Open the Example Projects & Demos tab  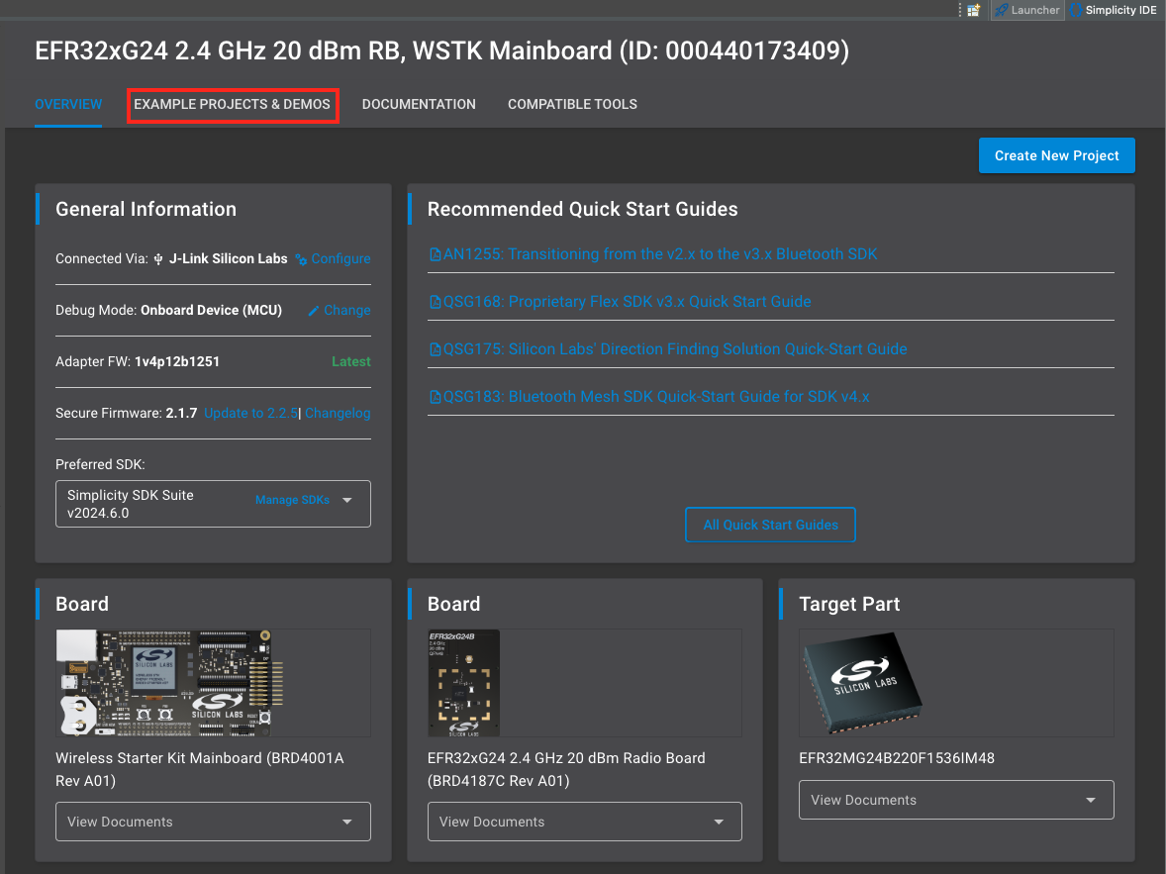click(x=233, y=104)
